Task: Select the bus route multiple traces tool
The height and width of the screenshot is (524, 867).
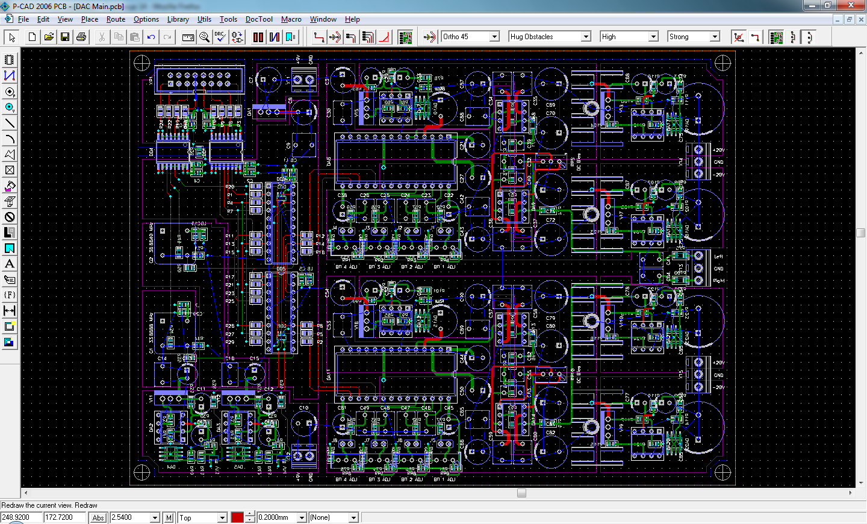Action: 368,37
